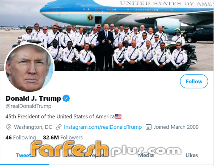The height and width of the screenshot is (166, 215).
Task: Click the Donald J. Trump display name
Action: click(x=33, y=98)
